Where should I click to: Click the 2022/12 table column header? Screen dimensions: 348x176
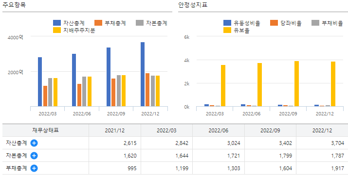(x=322, y=130)
